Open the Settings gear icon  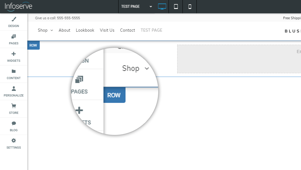point(14,141)
